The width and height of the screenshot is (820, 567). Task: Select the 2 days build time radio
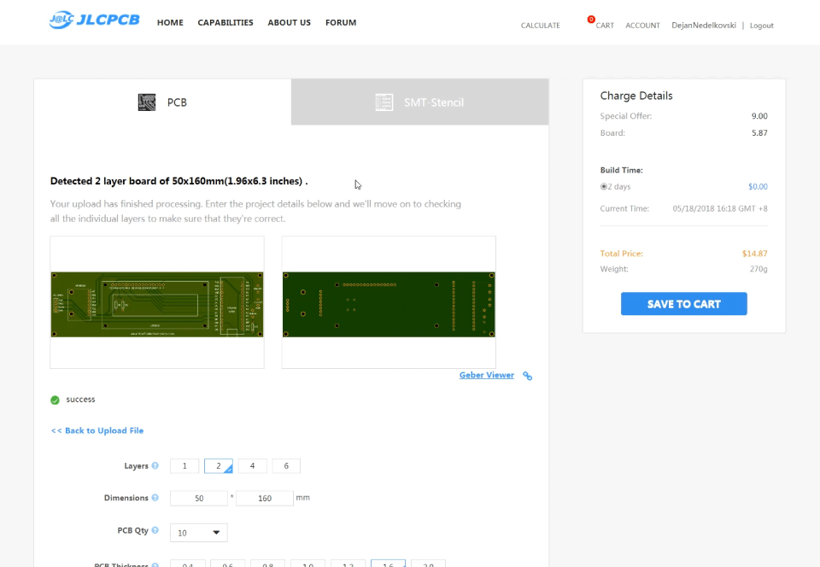click(604, 186)
